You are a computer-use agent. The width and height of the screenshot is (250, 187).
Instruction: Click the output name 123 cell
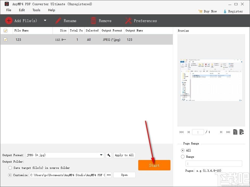coord(129,39)
